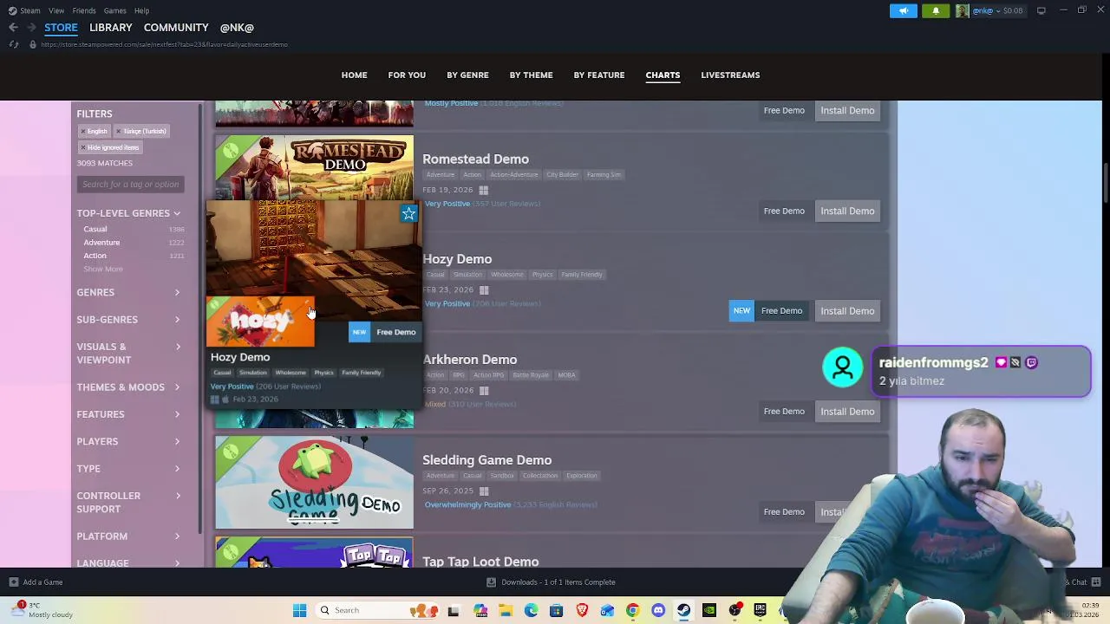Open the View menu

click(56, 10)
